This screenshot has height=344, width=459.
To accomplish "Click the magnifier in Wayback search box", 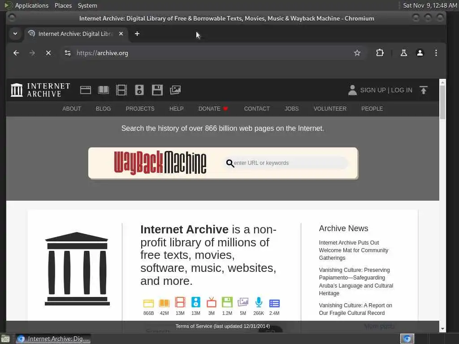I will [x=230, y=163].
